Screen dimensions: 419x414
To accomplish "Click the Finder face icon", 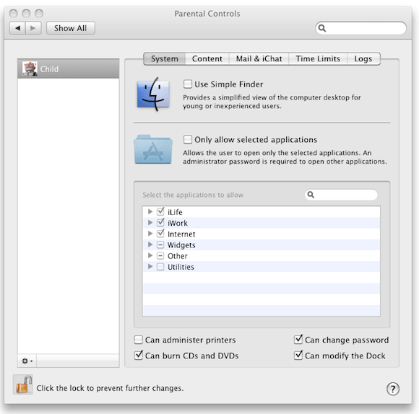I will [153, 94].
